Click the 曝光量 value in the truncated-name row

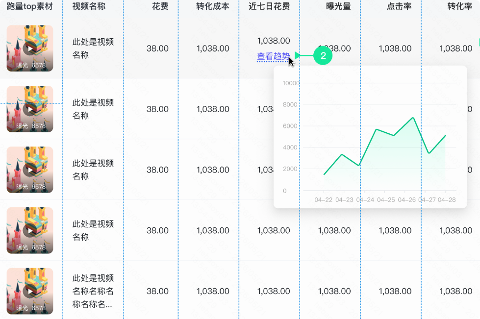334,291
